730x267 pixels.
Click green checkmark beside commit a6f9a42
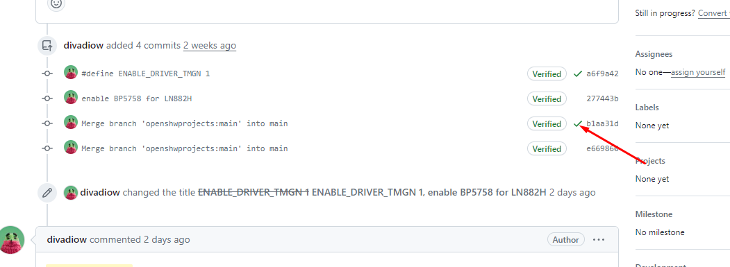578,74
